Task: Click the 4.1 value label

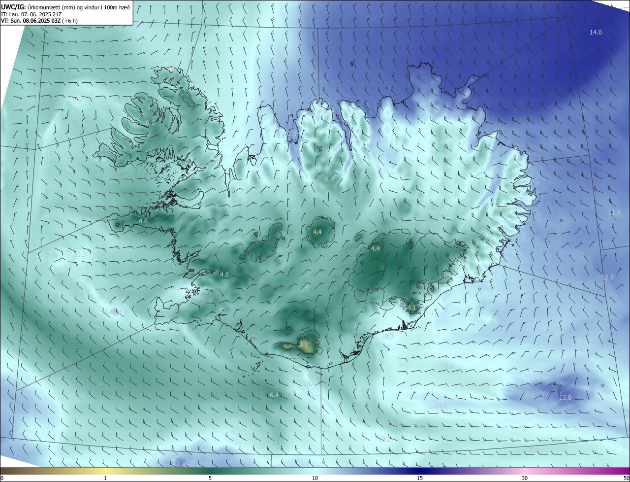Action: pos(412,309)
